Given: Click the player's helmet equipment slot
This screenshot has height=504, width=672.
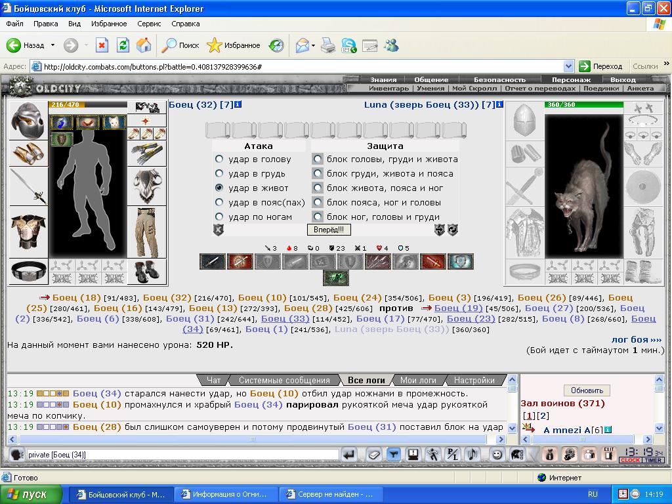Looking at the screenshot, I should click(28, 121).
